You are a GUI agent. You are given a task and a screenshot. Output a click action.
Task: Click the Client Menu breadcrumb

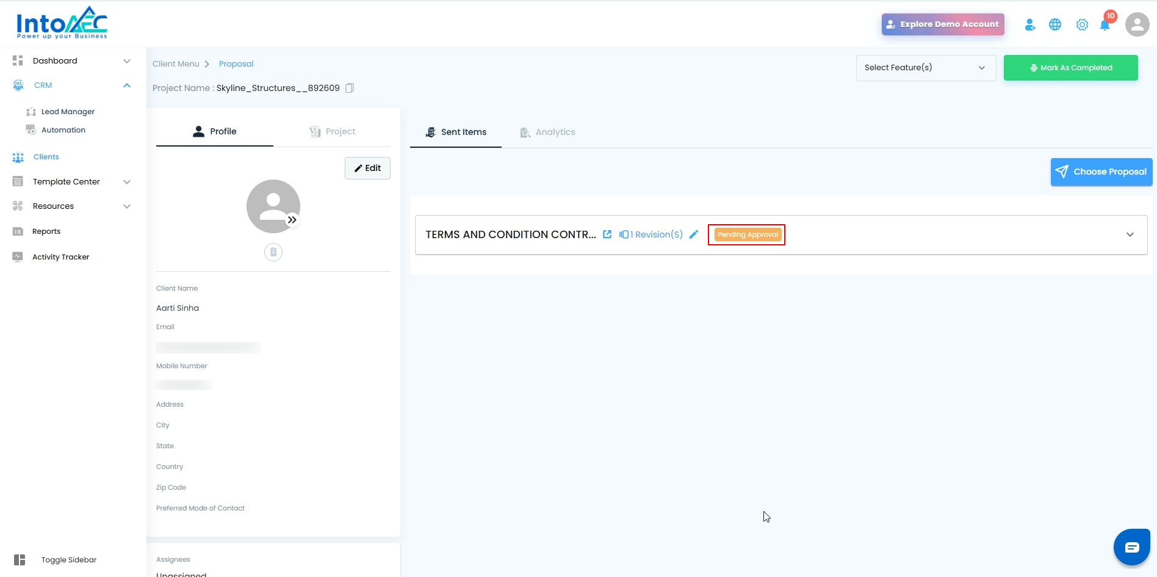pos(176,64)
